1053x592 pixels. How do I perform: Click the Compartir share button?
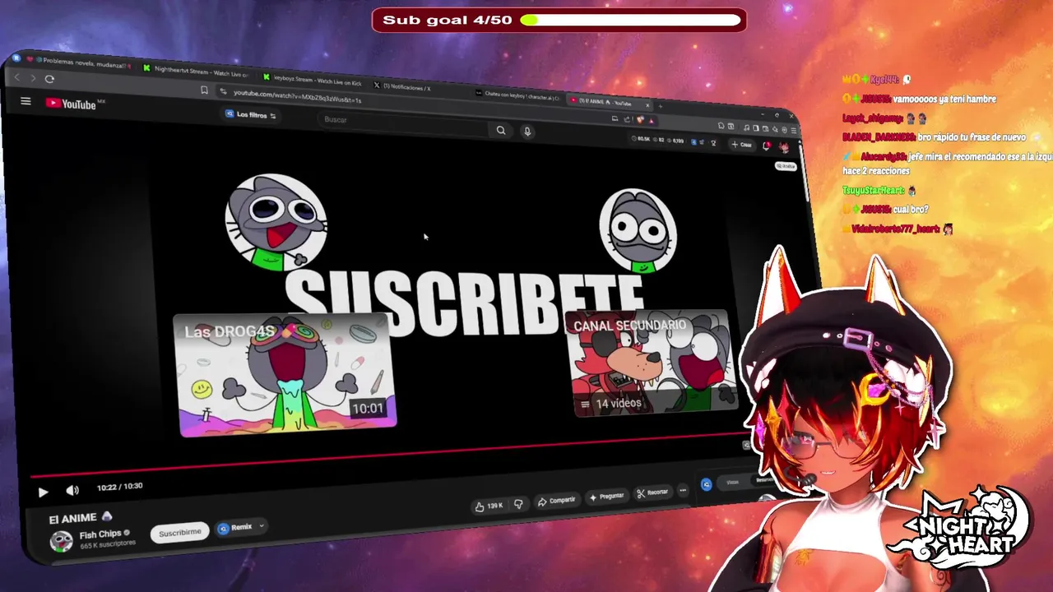tap(555, 501)
